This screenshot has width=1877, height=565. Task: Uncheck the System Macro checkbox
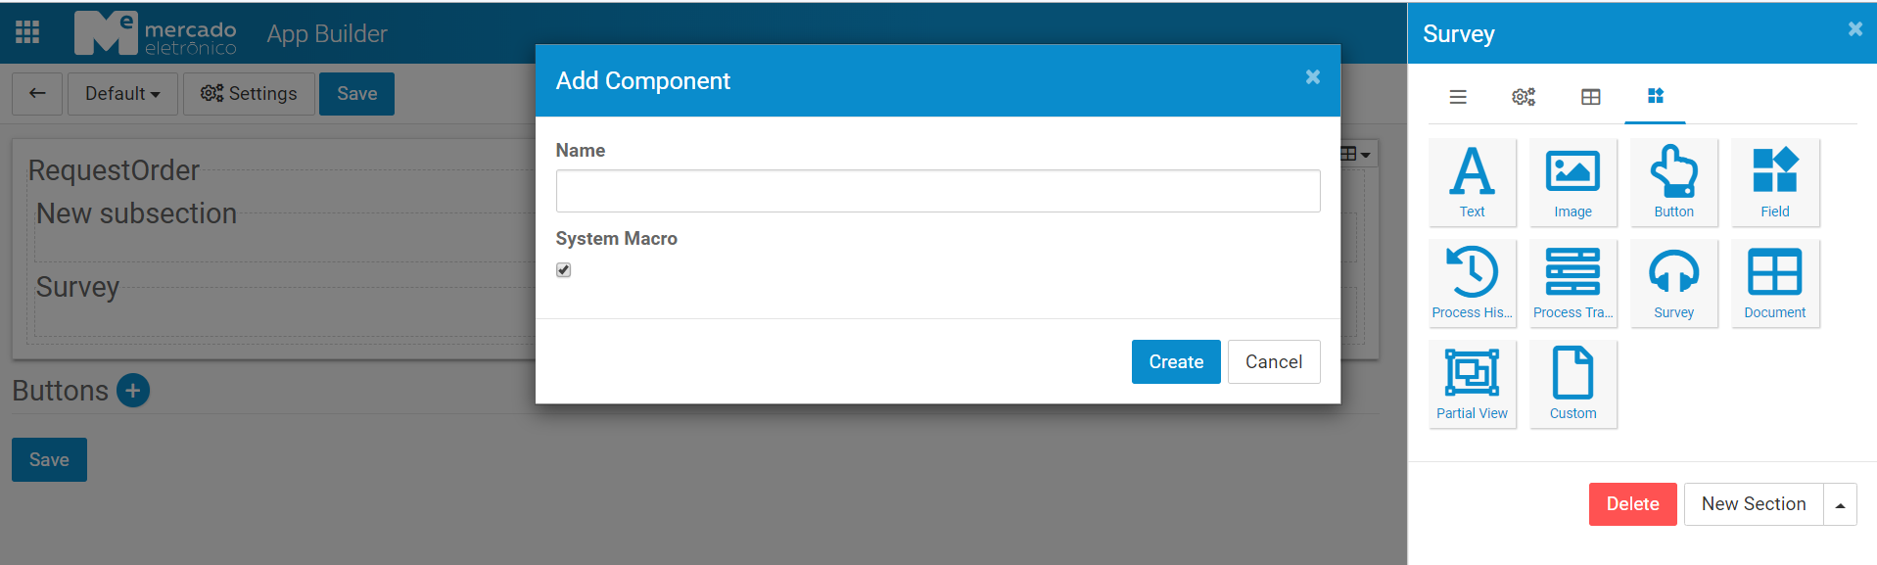564,270
